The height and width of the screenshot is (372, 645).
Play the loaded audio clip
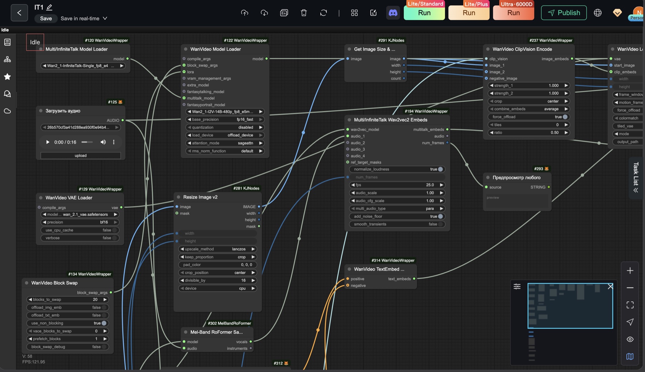(x=48, y=142)
